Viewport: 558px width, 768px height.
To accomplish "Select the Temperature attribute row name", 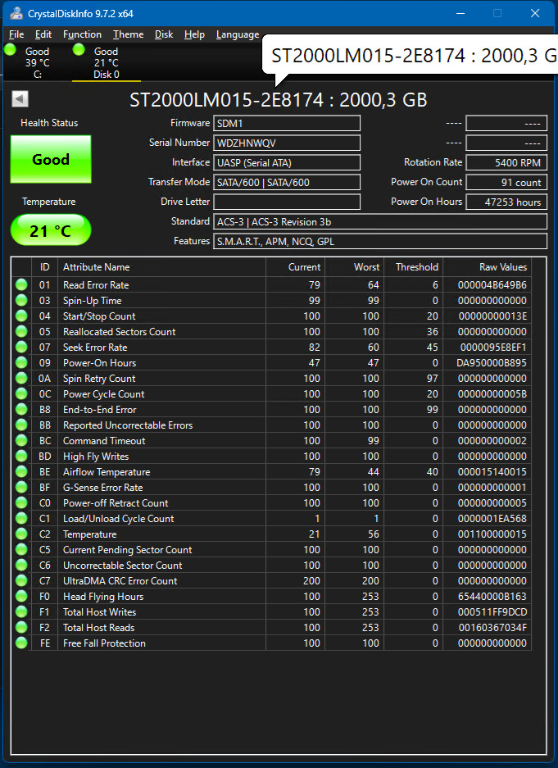I will coord(89,534).
